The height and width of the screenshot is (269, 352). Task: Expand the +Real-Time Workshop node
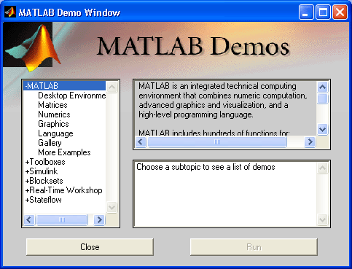click(63, 190)
